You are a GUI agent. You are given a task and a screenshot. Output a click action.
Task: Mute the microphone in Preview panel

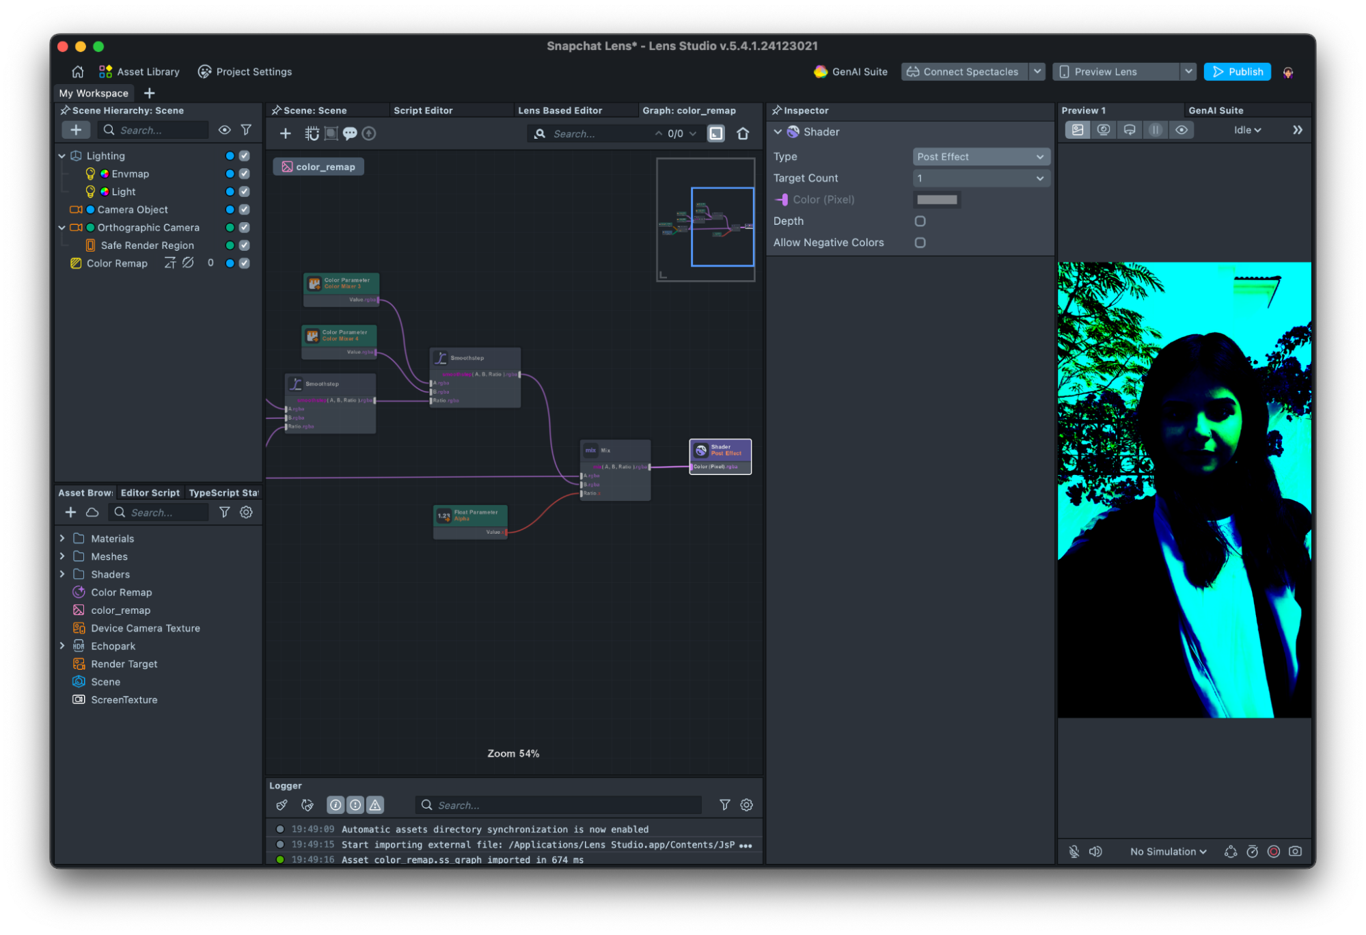tap(1074, 851)
